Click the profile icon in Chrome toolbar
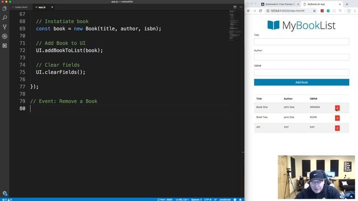The image size is (358, 201). coord(348,11)
